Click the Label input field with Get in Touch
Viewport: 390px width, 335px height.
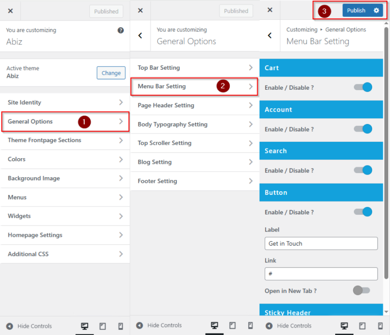click(321, 243)
